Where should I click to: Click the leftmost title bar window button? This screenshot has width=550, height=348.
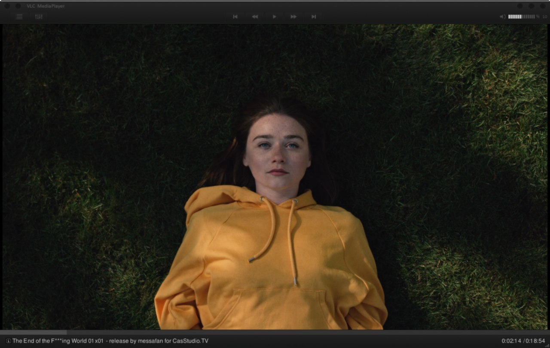pos(6,6)
